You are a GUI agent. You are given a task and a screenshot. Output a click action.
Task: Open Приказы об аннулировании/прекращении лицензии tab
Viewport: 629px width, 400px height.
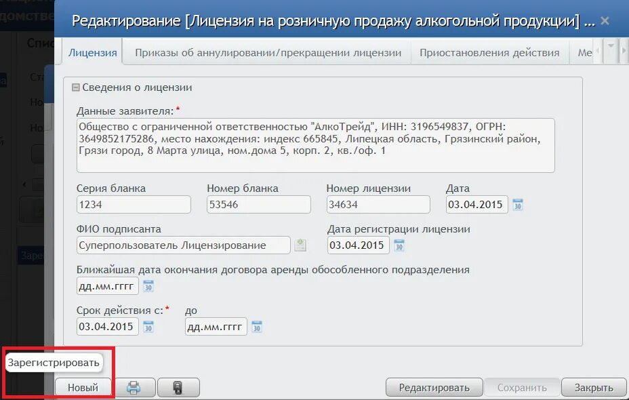268,53
